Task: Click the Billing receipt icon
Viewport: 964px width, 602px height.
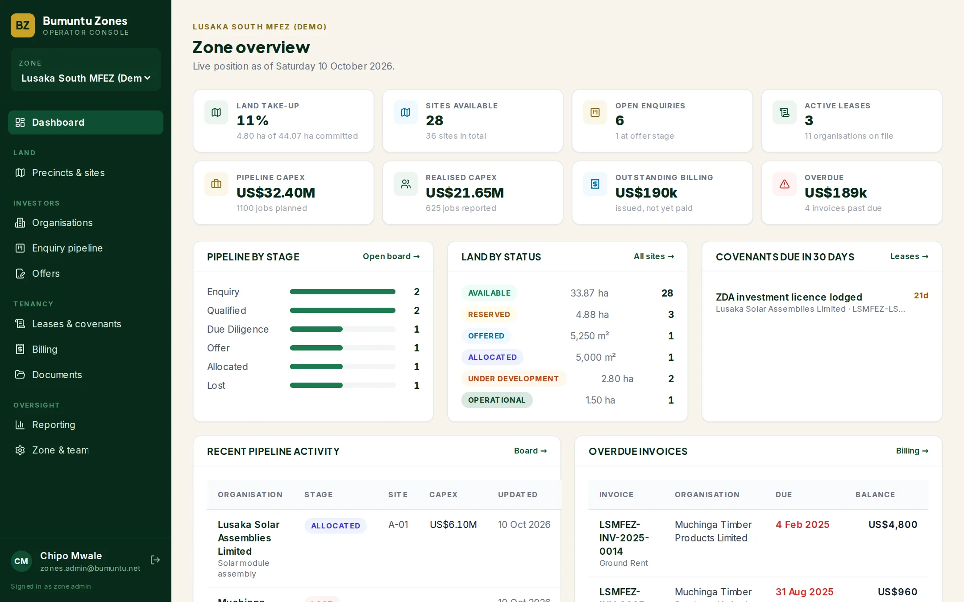Action: coord(20,349)
